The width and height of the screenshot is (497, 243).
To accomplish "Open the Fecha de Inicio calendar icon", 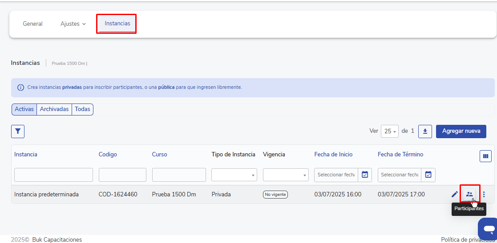I will pyautogui.click(x=365, y=175).
